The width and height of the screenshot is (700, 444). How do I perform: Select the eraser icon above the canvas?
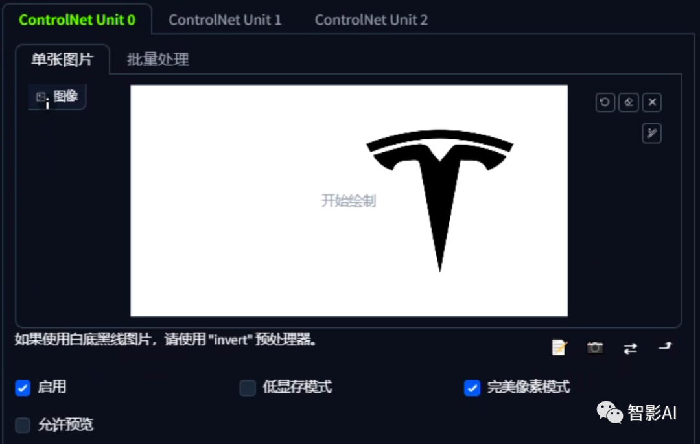coord(629,102)
